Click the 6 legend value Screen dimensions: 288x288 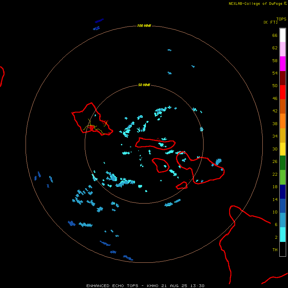point(276,224)
